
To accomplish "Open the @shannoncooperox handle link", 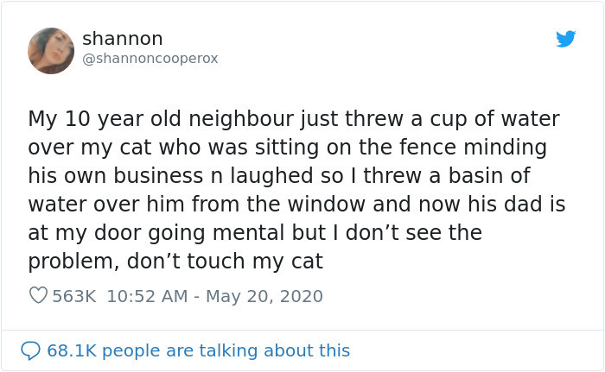I will (150, 59).
